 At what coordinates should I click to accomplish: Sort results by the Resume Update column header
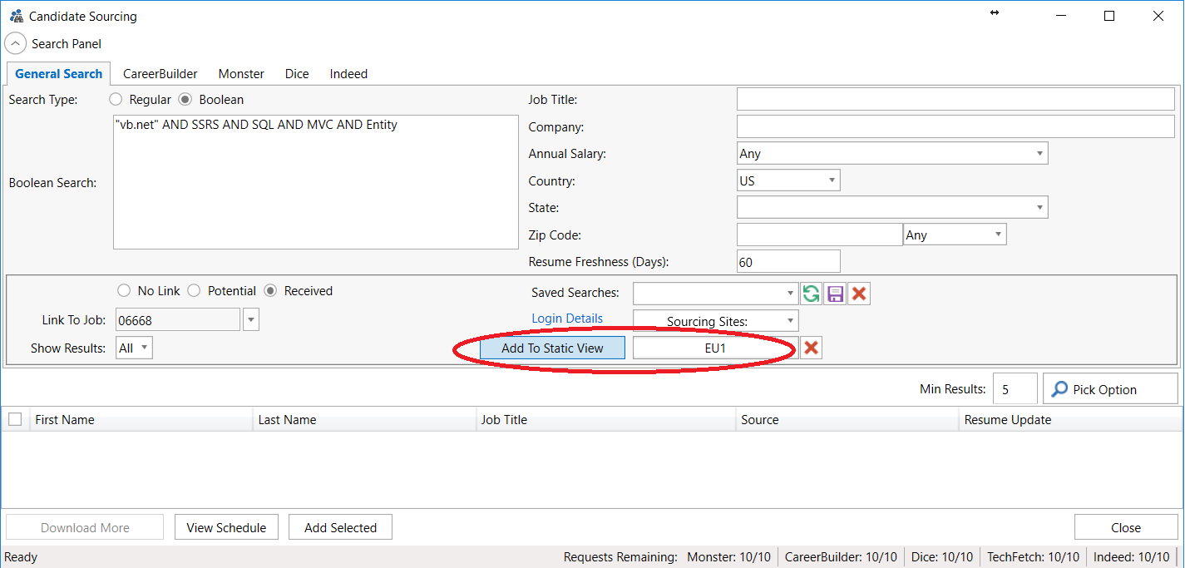point(1070,420)
